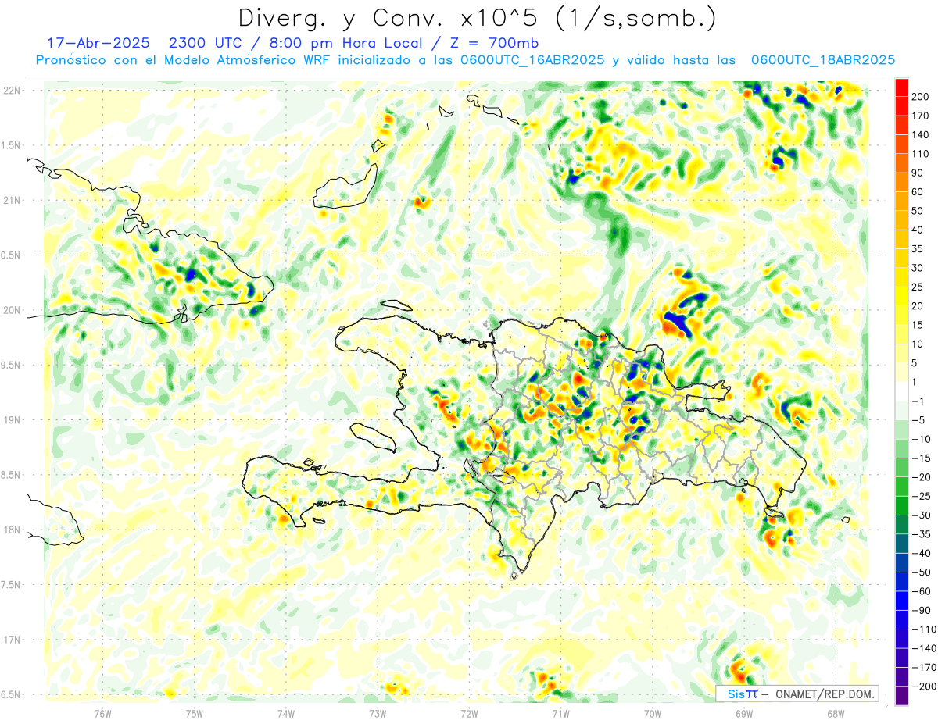
Task: Click the white colorbar swatch between 1 and -1
Action: click(x=901, y=392)
